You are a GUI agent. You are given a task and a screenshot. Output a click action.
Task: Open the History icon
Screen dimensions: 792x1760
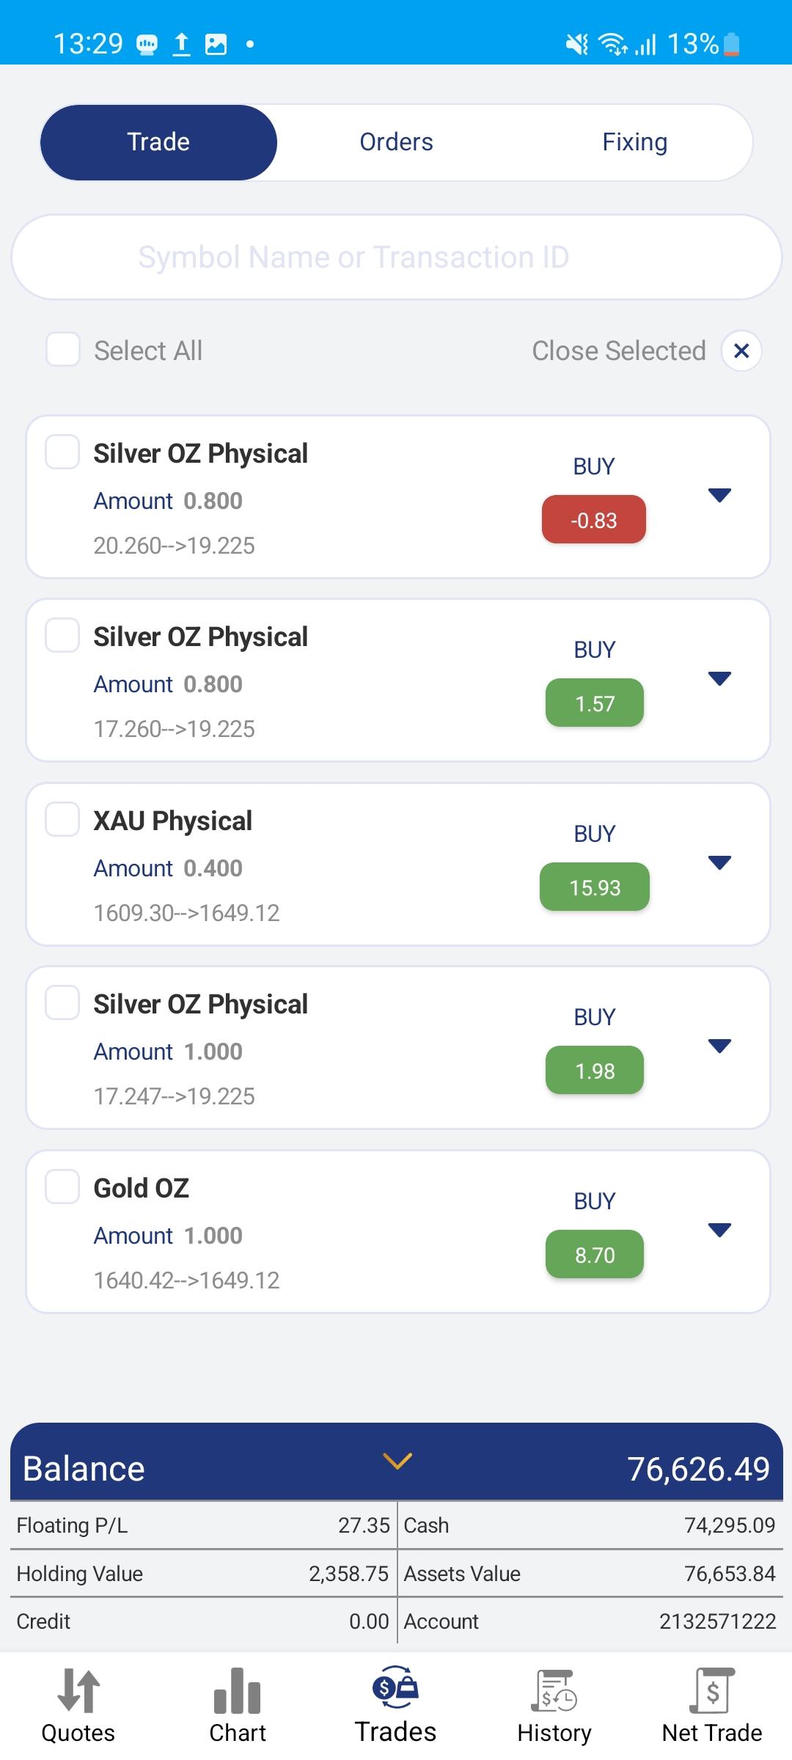554,1690
